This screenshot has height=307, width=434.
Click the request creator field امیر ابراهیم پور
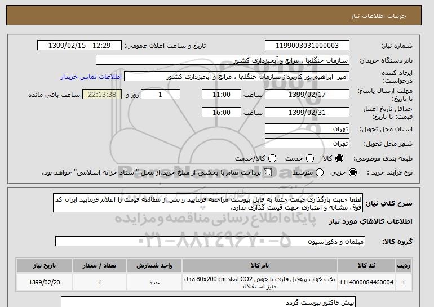pos(237,77)
